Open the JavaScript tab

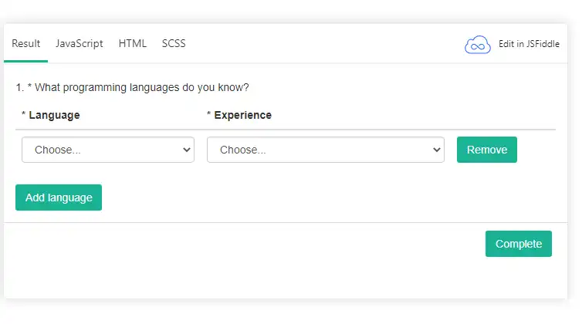coord(79,43)
